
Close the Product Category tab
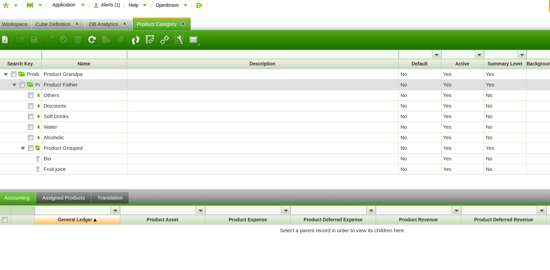pyautogui.click(x=183, y=24)
